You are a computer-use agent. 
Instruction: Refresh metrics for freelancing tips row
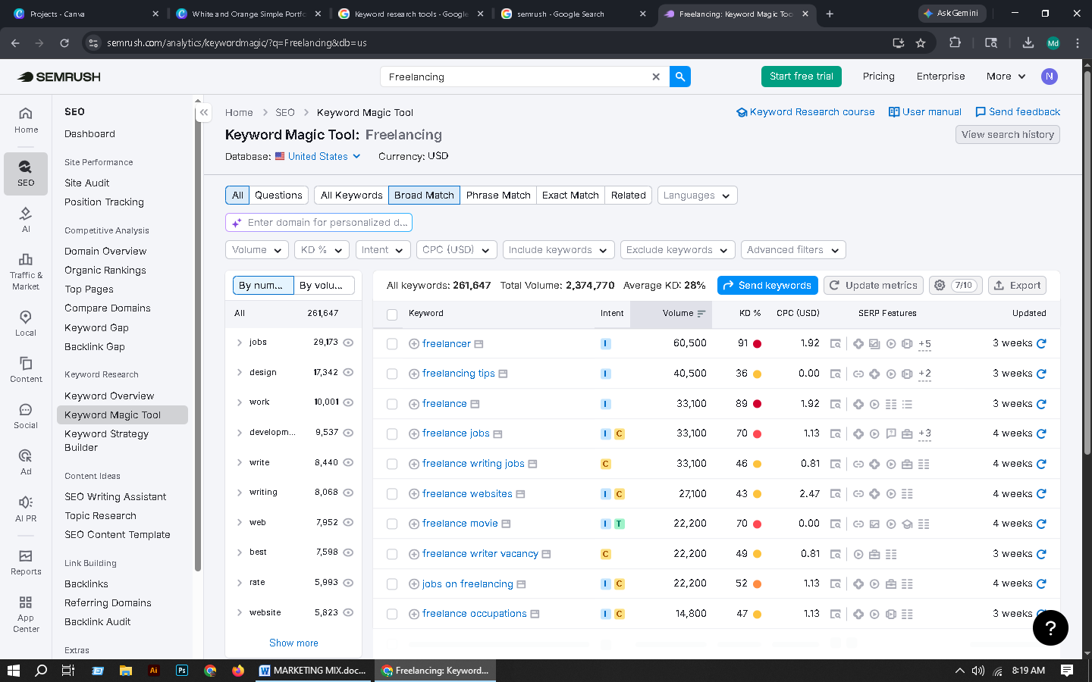(x=1041, y=374)
